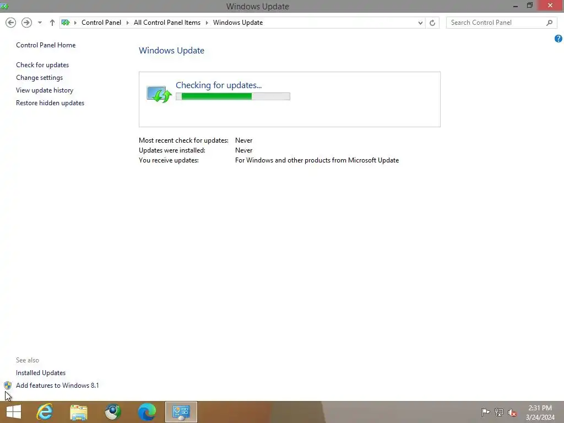Click the 'Updates were installed' label
The height and width of the screenshot is (423, 564).
pos(172,150)
